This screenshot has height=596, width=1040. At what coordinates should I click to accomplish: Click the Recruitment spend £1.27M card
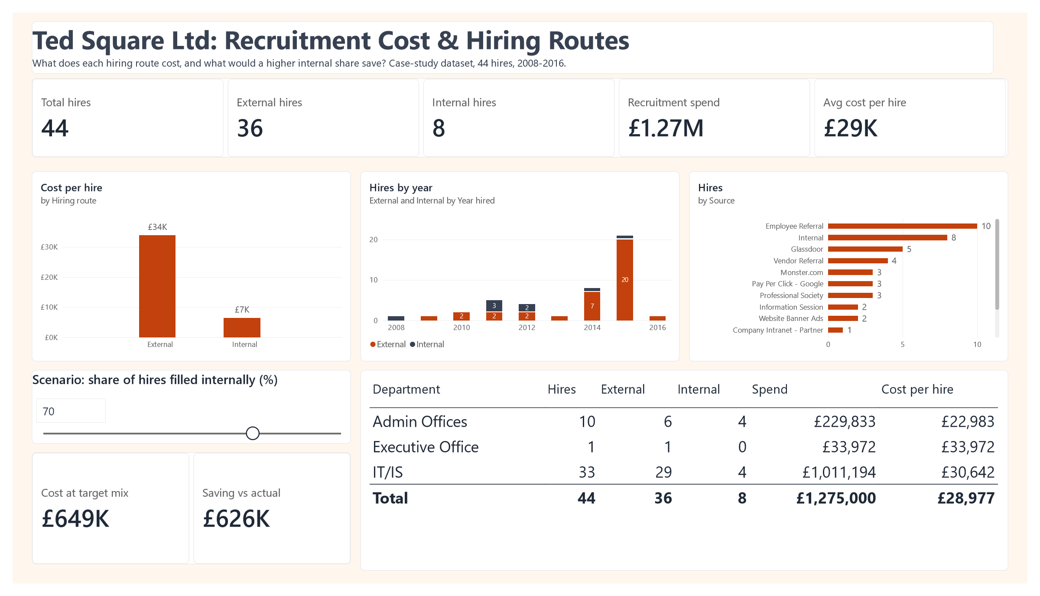(x=714, y=118)
